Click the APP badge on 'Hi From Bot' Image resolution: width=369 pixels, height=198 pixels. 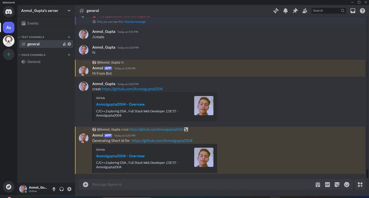coord(108,68)
